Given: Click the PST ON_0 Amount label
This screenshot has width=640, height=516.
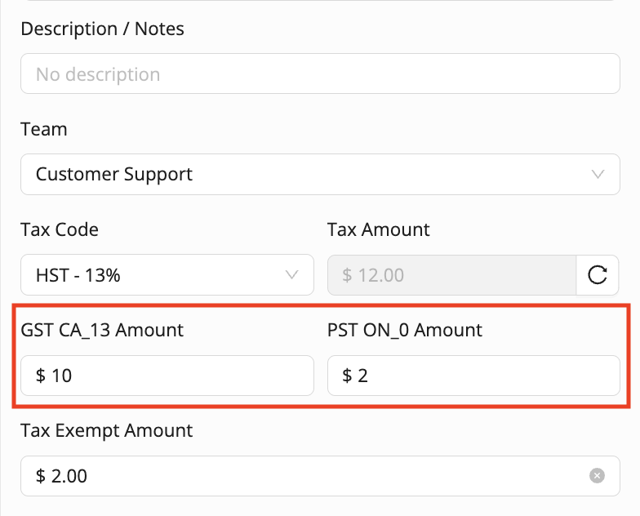Looking at the screenshot, I should pos(405,331).
